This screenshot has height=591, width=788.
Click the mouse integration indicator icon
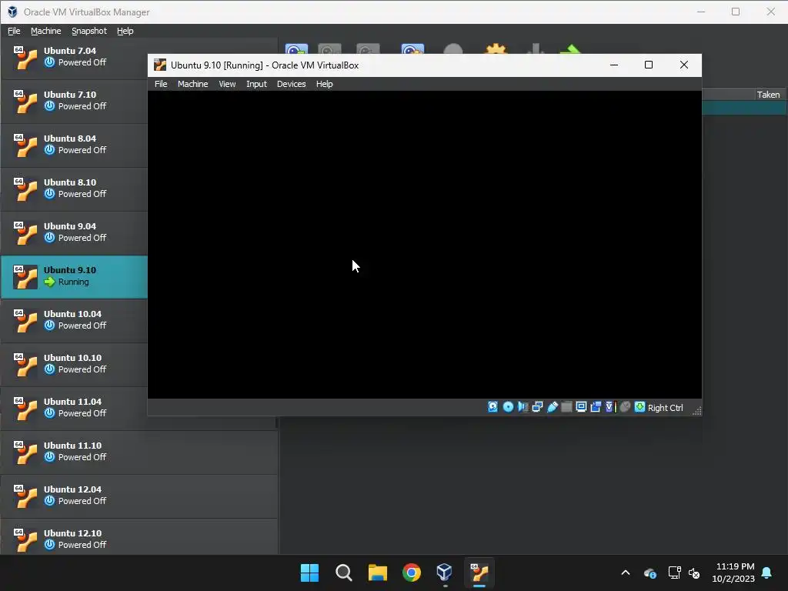[x=625, y=407]
